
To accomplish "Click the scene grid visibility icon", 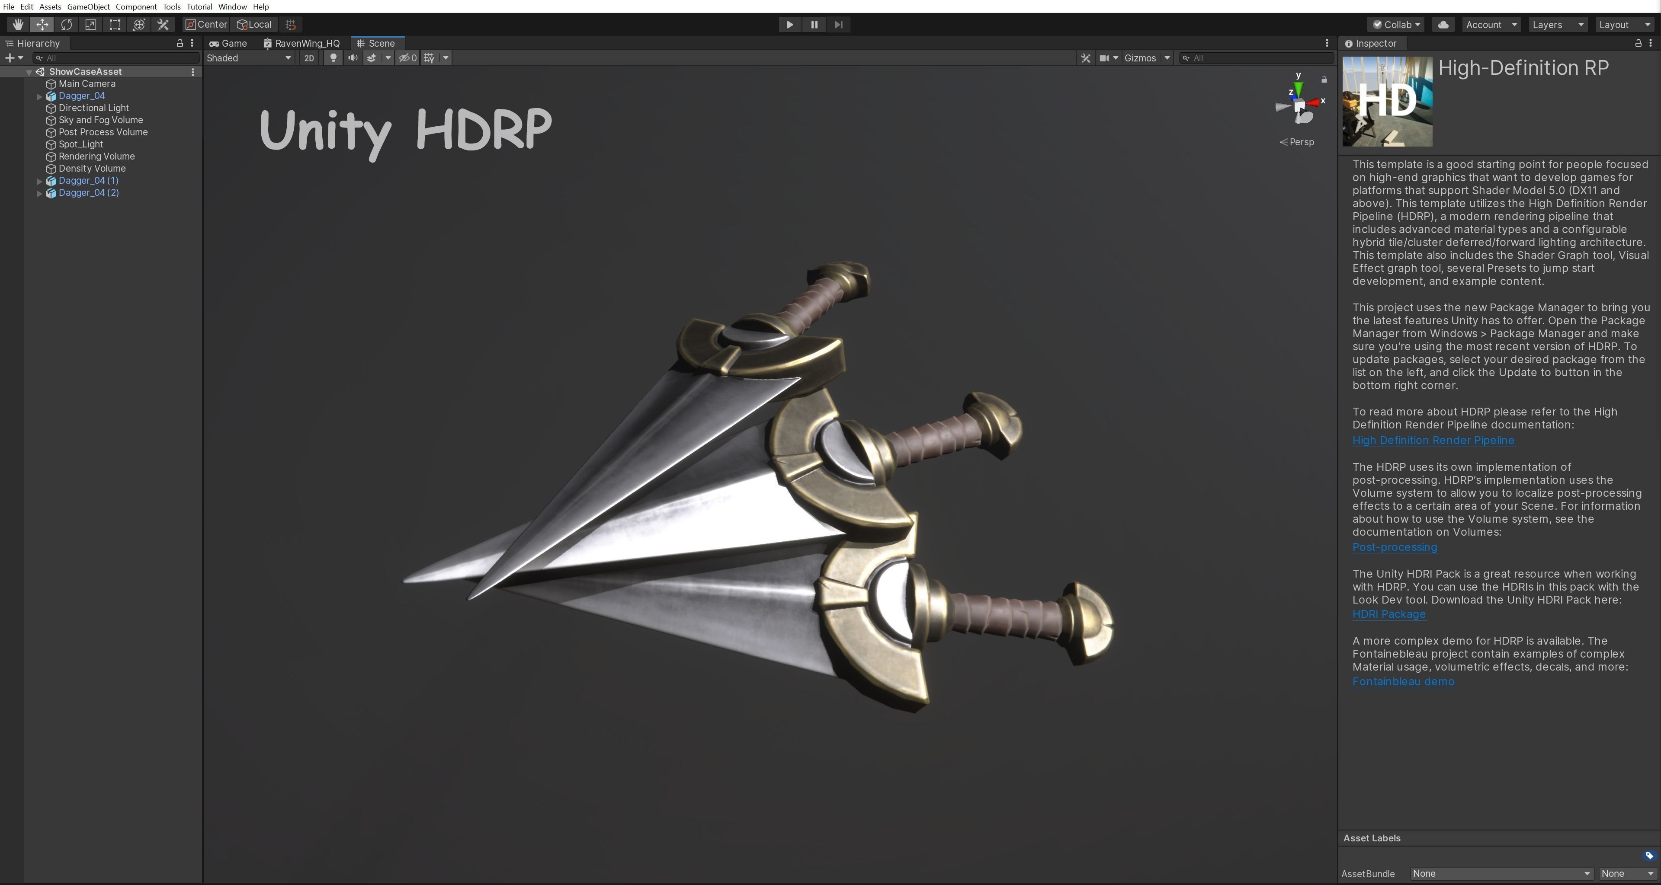I will coord(429,58).
